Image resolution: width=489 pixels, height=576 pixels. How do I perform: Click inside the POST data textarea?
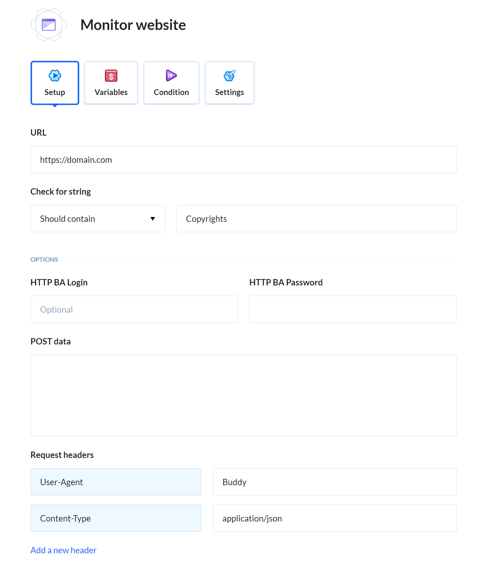coord(243,395)
